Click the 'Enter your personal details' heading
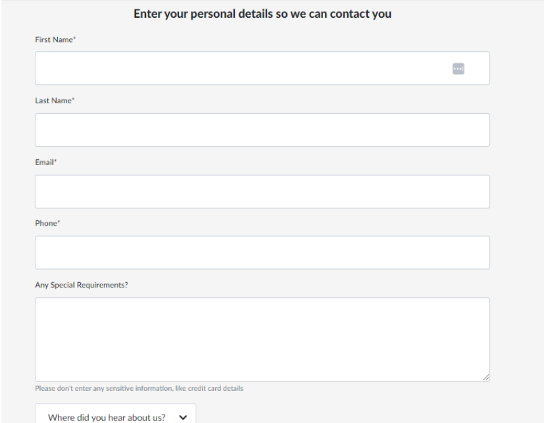This screenshot has width=544, height=423. [262, 14]
